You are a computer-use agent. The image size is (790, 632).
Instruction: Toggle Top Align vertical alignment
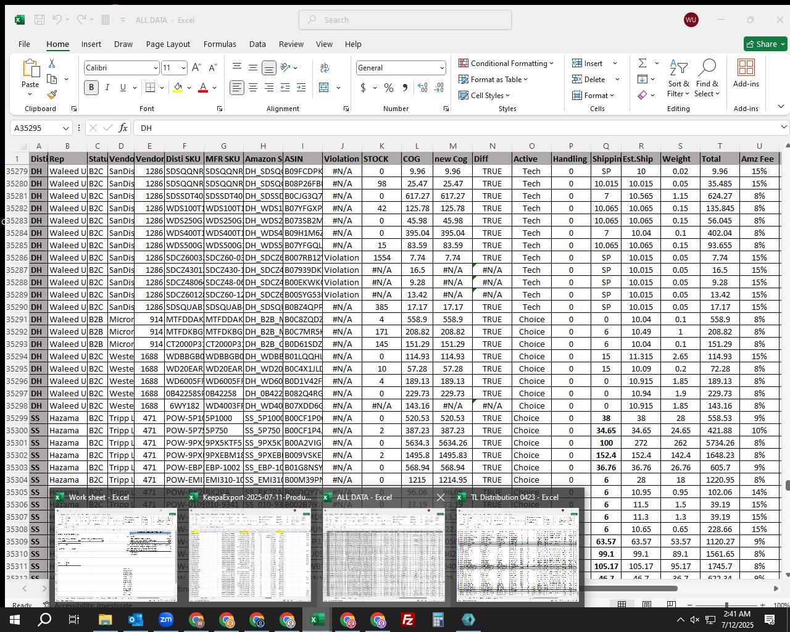pos(237,67)
